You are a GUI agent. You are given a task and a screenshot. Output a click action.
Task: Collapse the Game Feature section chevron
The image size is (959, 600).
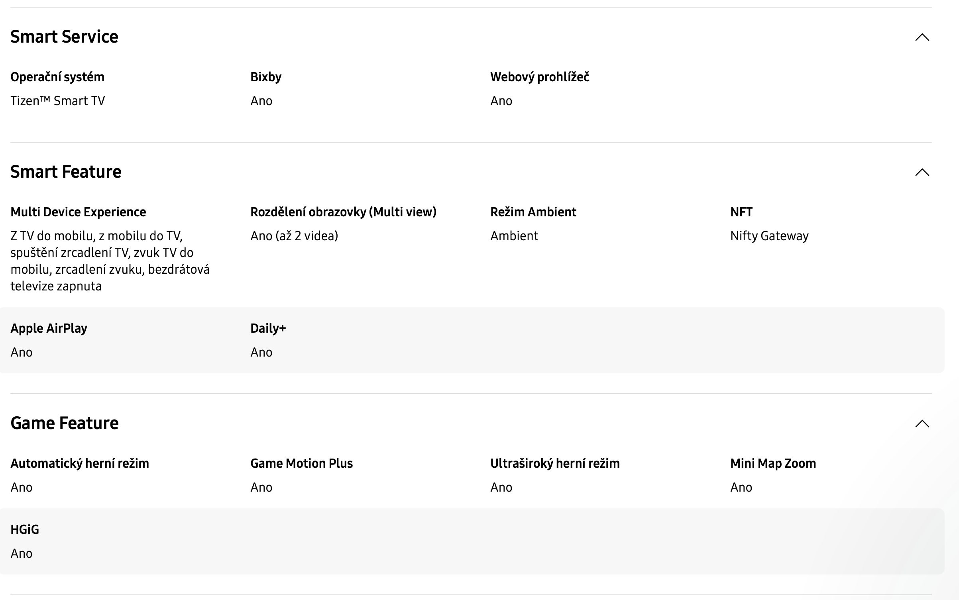922,424
